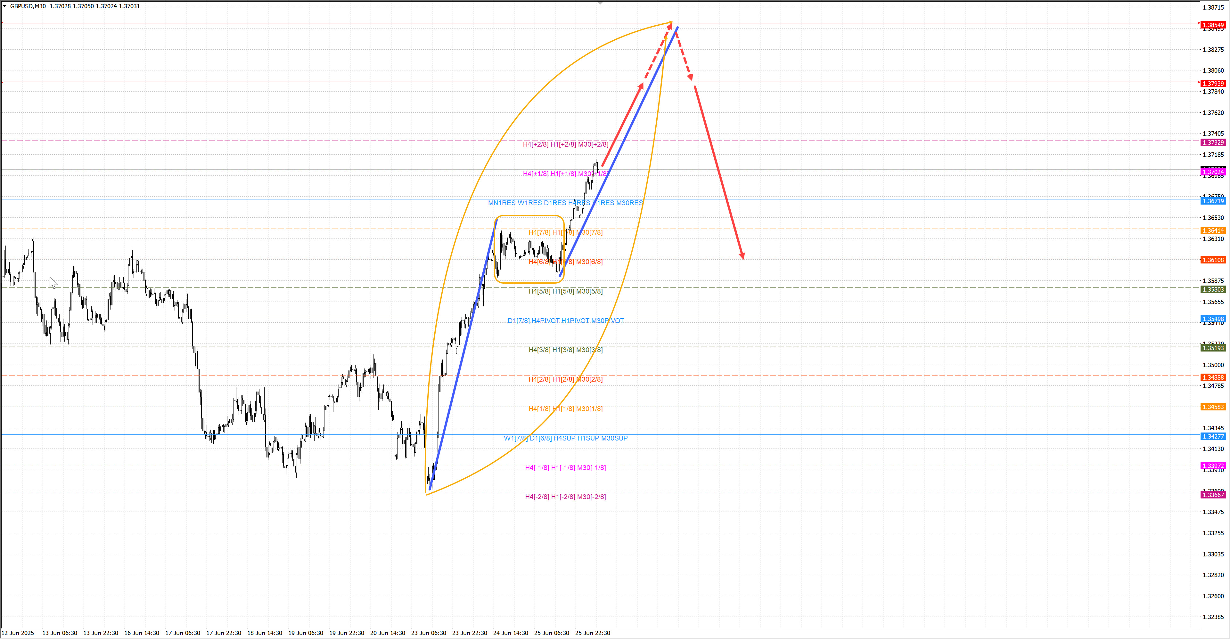
Task: Click the H4[3/8] H1[3/8] M30[3/8] label
Action: pos(565,350)
